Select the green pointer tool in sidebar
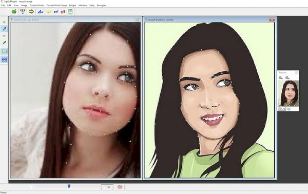 (4, 43)
